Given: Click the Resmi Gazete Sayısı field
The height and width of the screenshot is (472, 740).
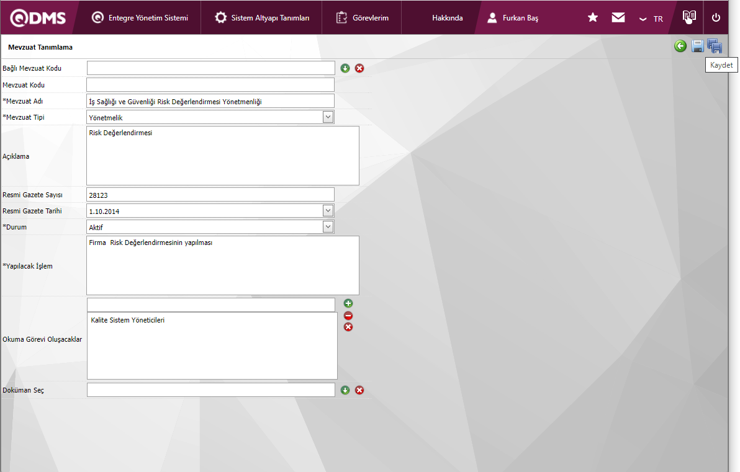Looking at the screenshot, I should tap(210, 195).
